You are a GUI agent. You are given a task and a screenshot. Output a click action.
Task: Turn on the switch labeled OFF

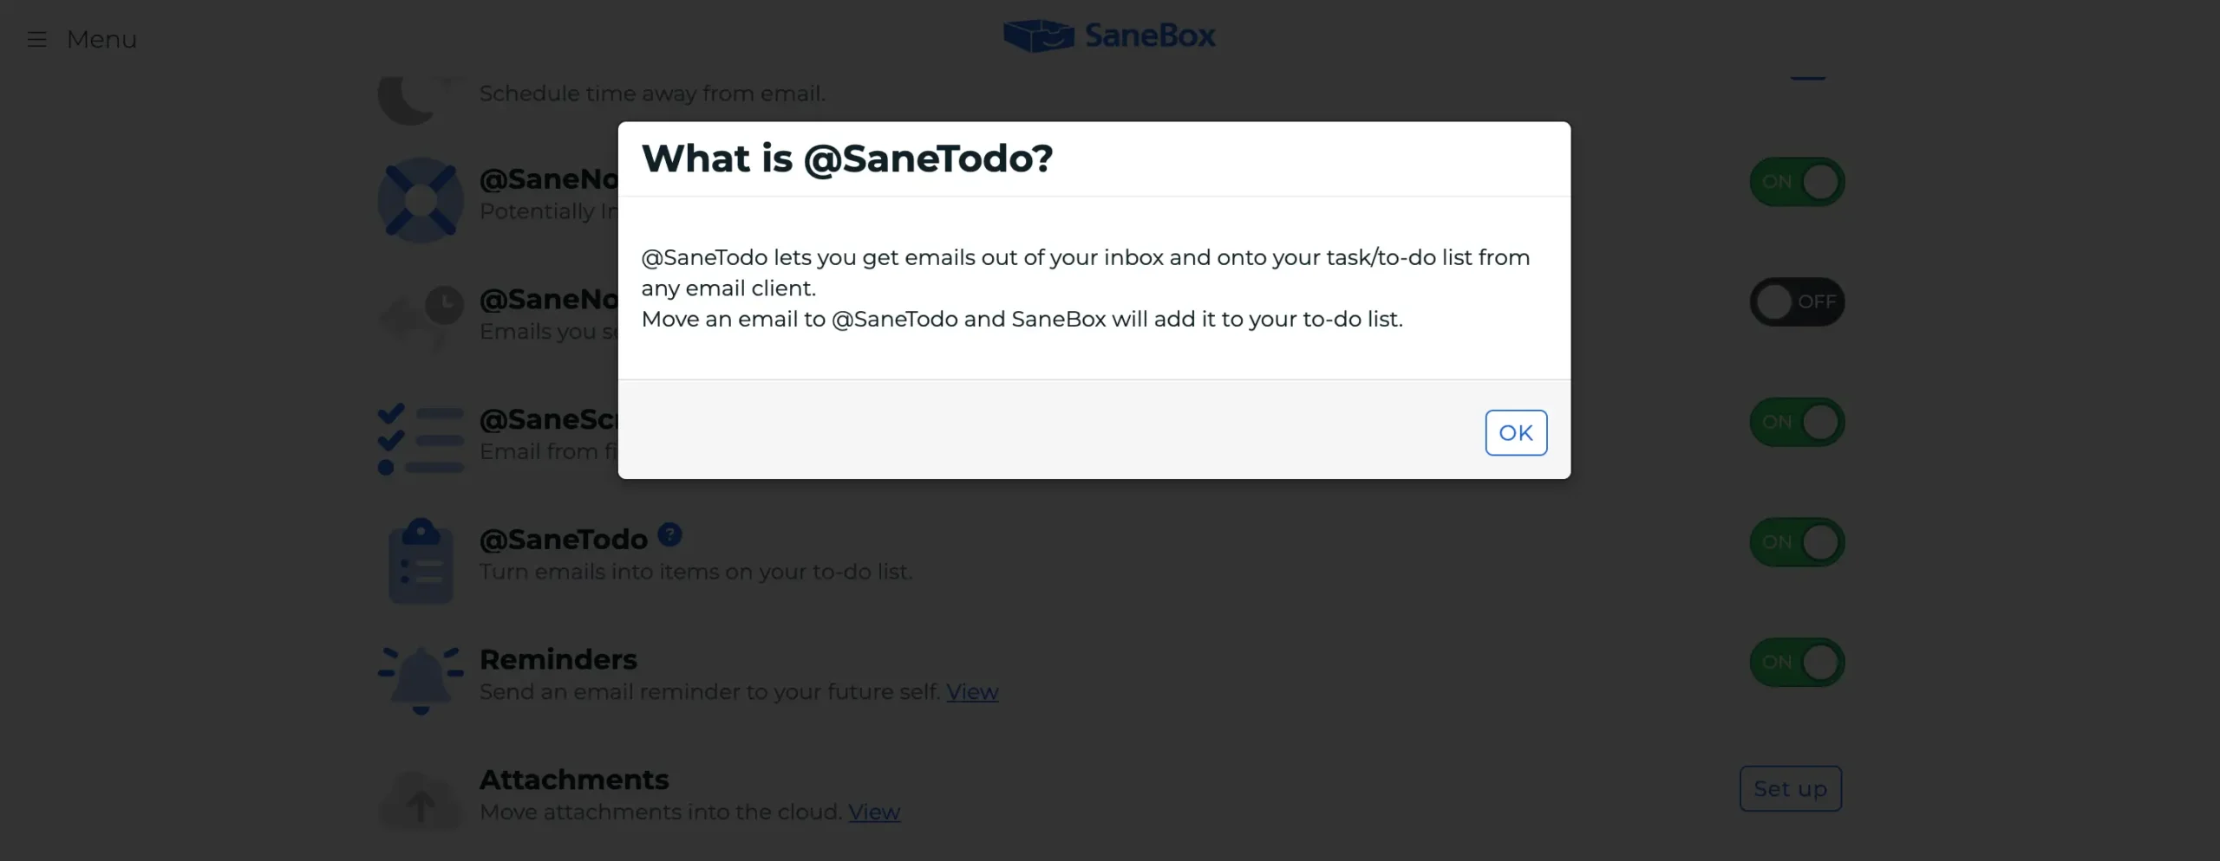click(x=1796, y=301)
